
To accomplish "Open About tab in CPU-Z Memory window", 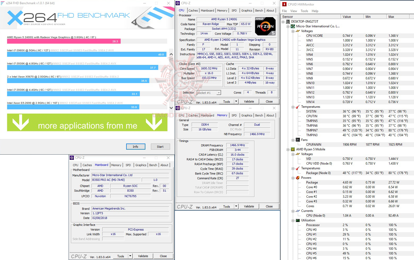I will [270, 115].
